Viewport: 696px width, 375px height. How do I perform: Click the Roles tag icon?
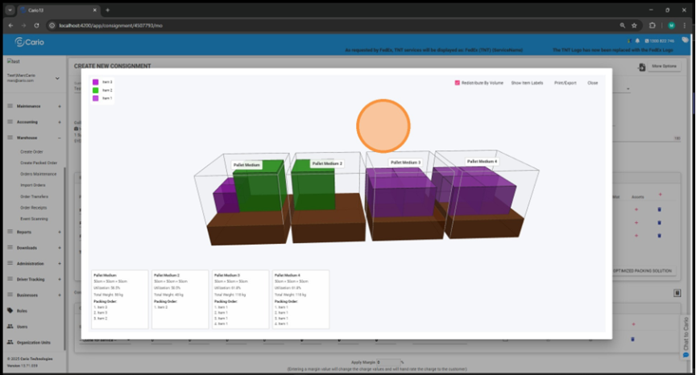coord(9,310)
